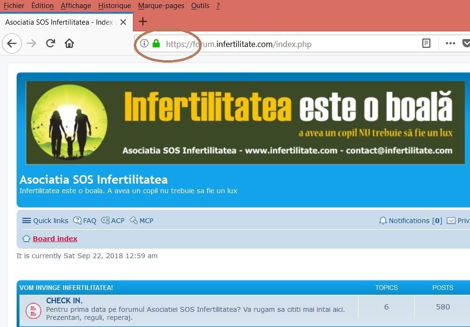Open the MCP moderator link
Screen dimensions: 470x327
(146, 221)
